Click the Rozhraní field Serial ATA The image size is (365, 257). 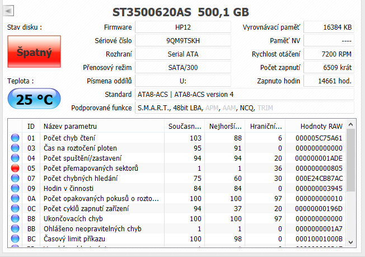tap(183, 54)
